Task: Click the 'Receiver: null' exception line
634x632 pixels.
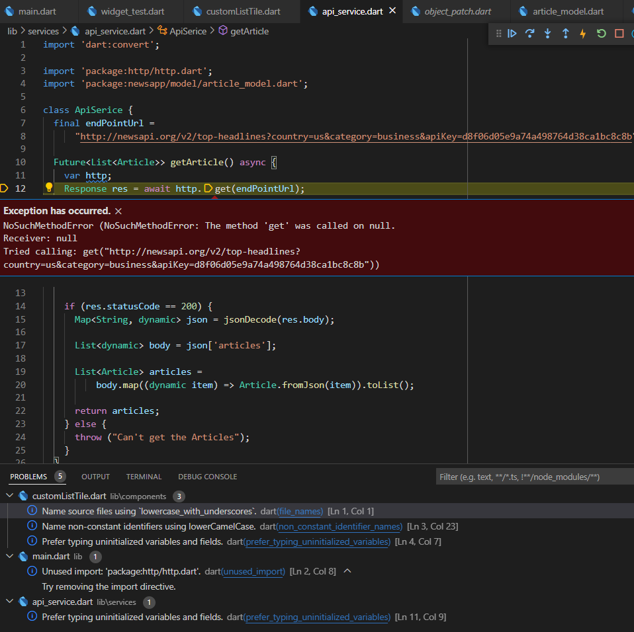Action: click(x=40, y=238)
